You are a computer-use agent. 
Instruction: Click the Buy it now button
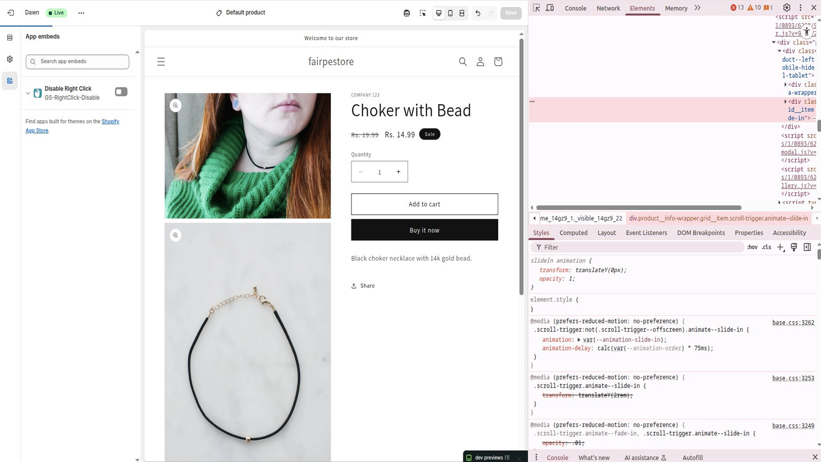[x=424, y=230]
